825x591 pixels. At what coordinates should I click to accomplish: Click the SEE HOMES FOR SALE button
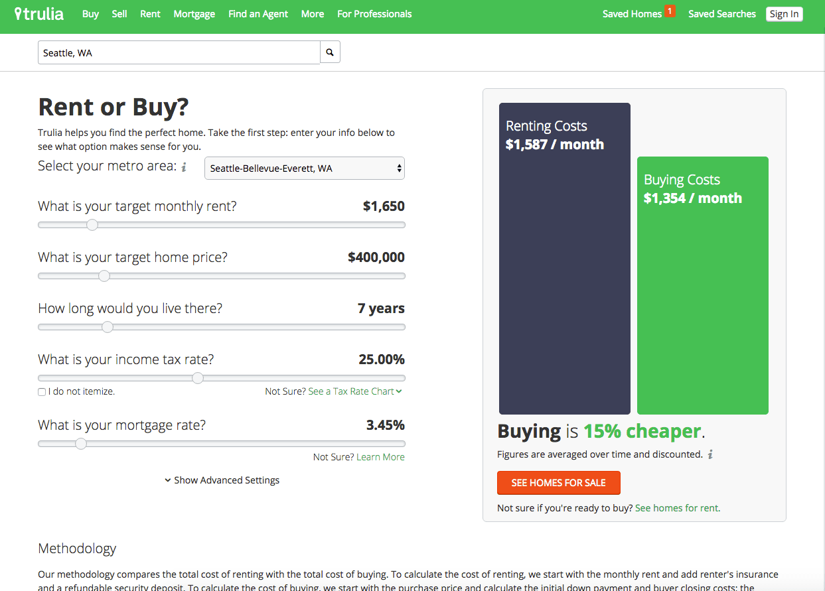559,483
